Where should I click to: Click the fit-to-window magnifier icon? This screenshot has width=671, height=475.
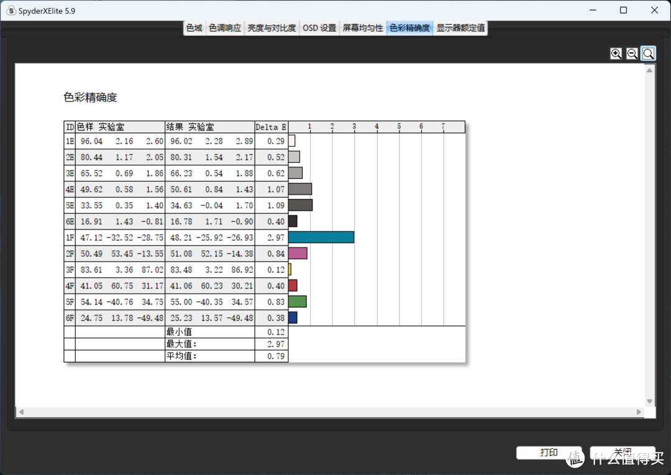click(648, 53)
